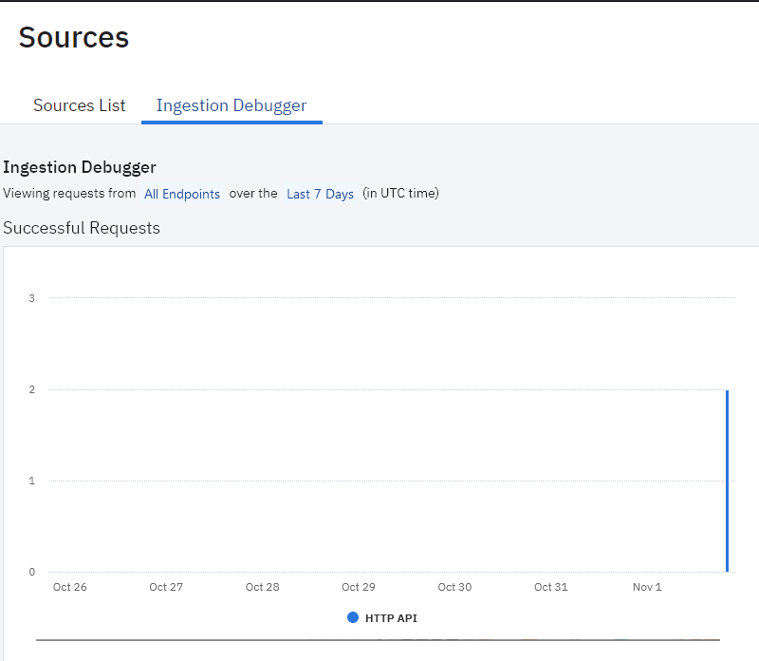Click the gridline at value 2
Screen dimensions: 759x661
[x=379, y=388]
